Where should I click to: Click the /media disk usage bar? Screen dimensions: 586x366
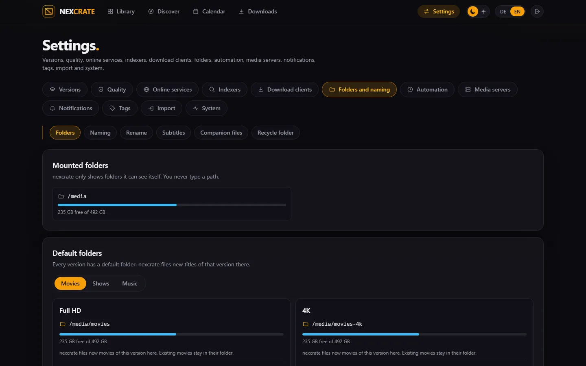pos(172,205)
